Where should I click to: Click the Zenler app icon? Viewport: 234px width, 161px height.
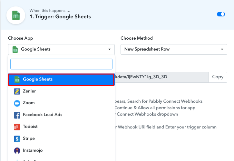click(17, 91)
